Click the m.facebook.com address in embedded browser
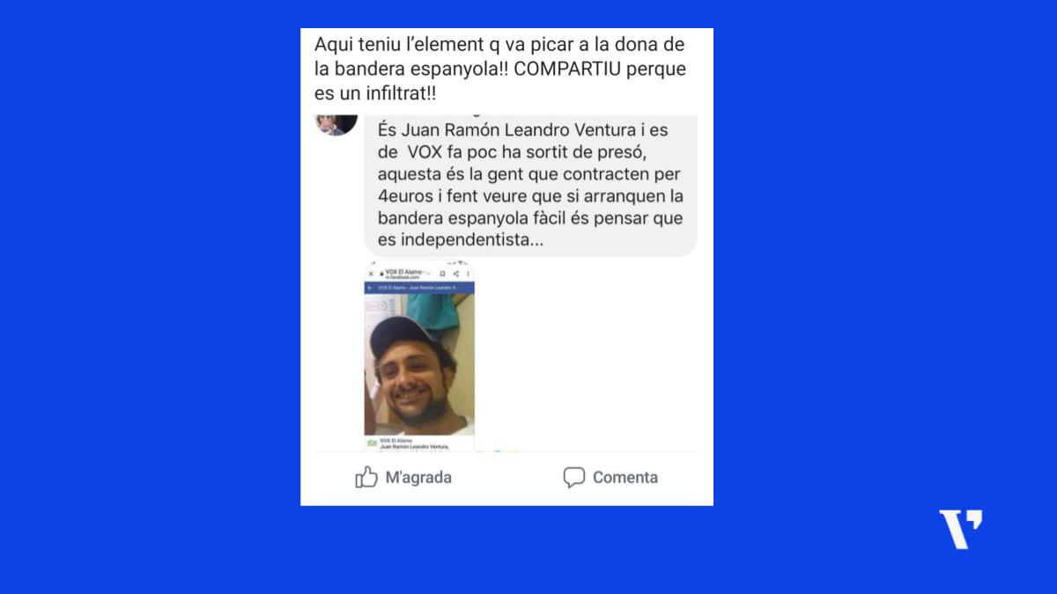Screen dimensions: 1057x594 coord(402,277)
